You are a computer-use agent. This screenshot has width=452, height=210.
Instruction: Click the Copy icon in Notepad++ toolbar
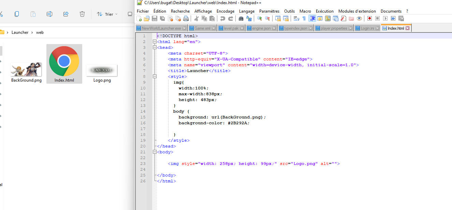204,18
